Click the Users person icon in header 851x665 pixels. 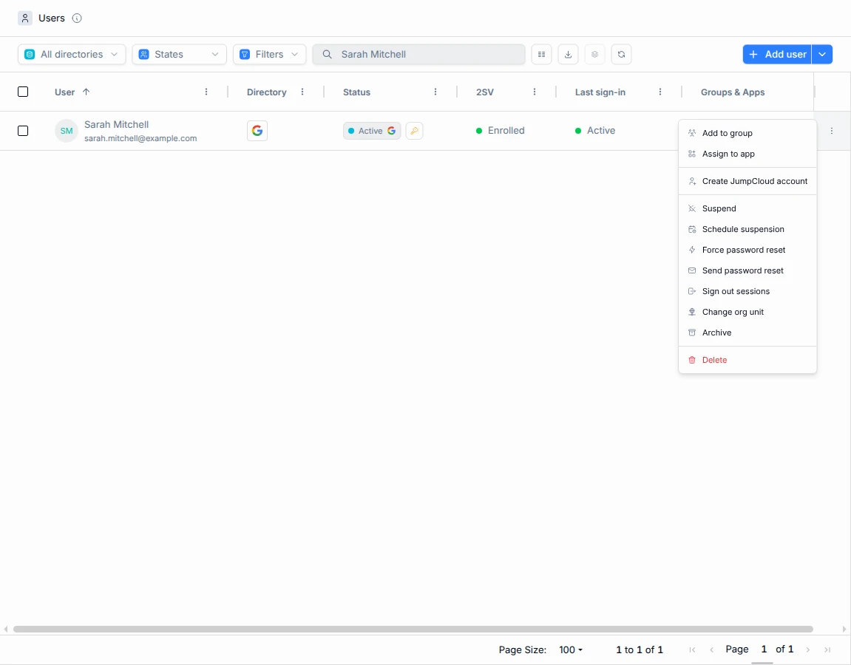25,18
